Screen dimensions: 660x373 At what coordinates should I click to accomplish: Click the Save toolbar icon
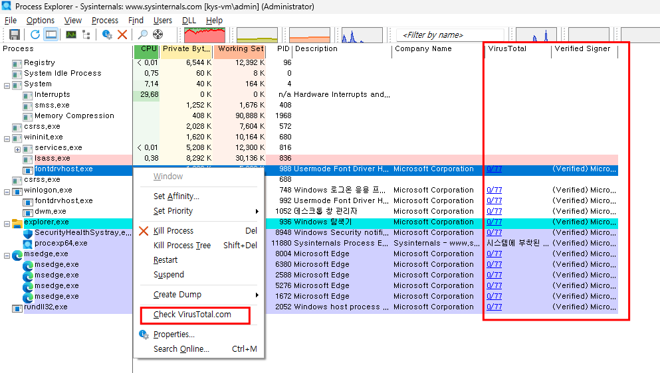click(x=15, y=35)
